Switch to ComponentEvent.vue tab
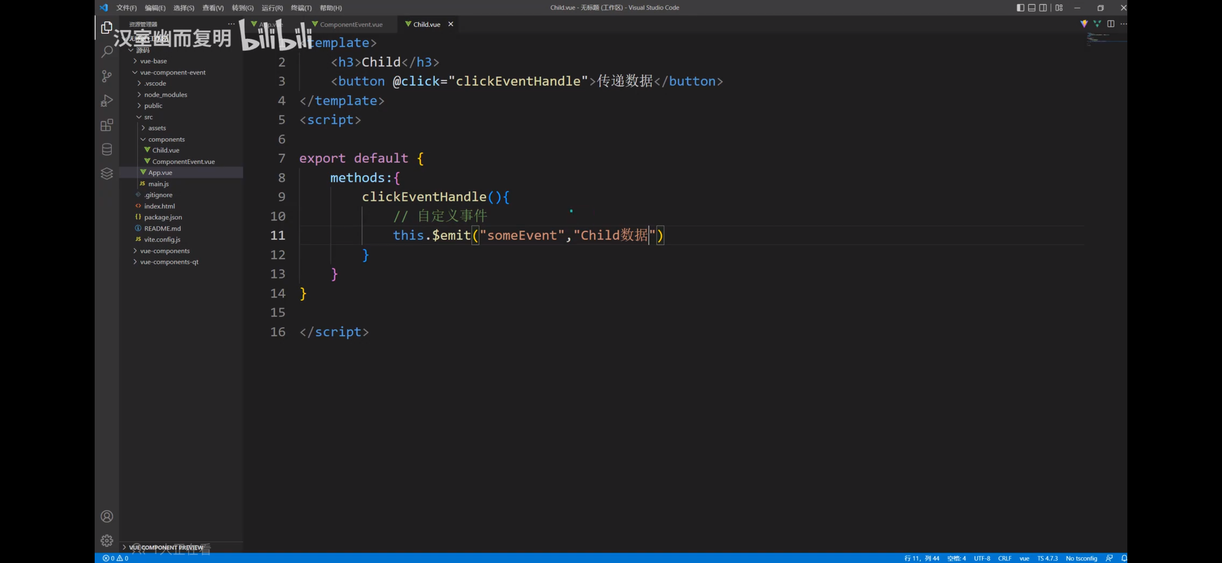 (x=350, y=24)
